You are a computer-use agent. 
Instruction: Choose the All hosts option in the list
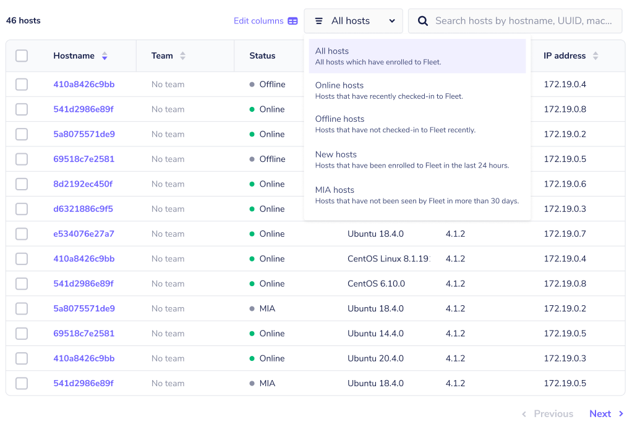click(x=417, y=56)
